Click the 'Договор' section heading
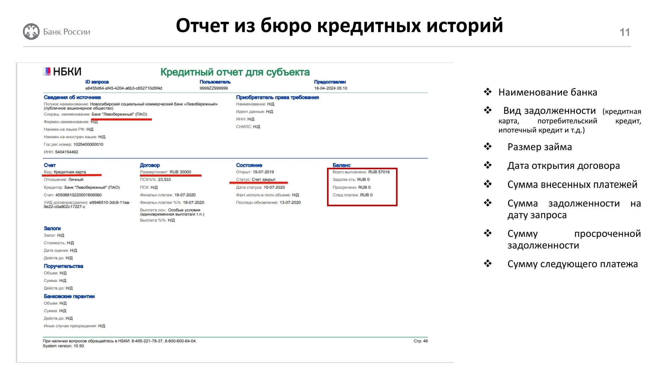 click(x=150, y=165)
